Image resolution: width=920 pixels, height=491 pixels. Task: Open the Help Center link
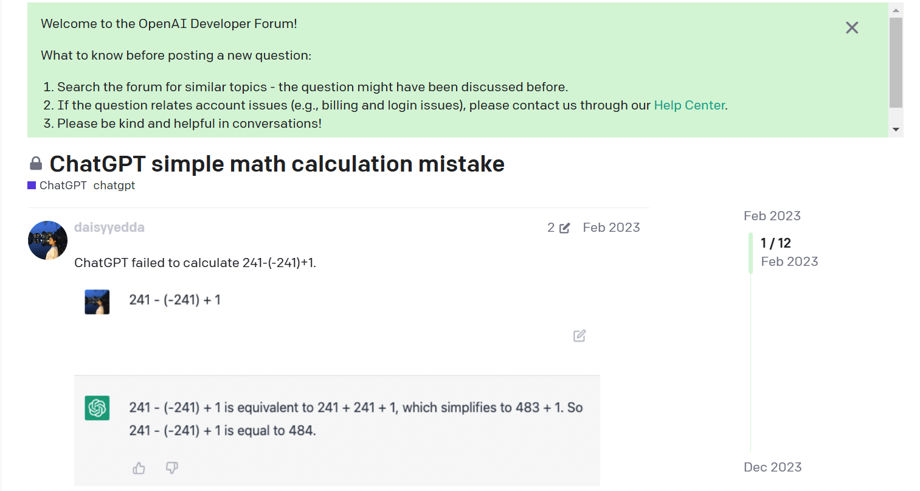click(x=689, y=105)
